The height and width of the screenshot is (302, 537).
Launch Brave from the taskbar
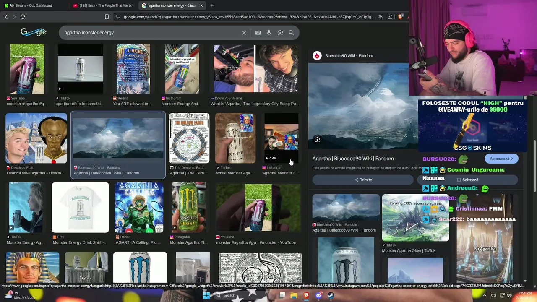coord(306,295)
